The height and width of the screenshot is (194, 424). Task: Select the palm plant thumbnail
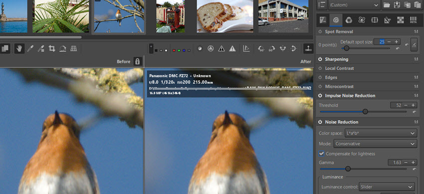coord(60,16)
